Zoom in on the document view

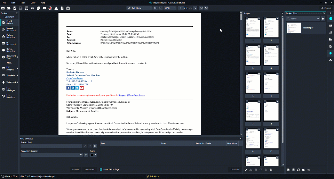[x=156, y=8]
